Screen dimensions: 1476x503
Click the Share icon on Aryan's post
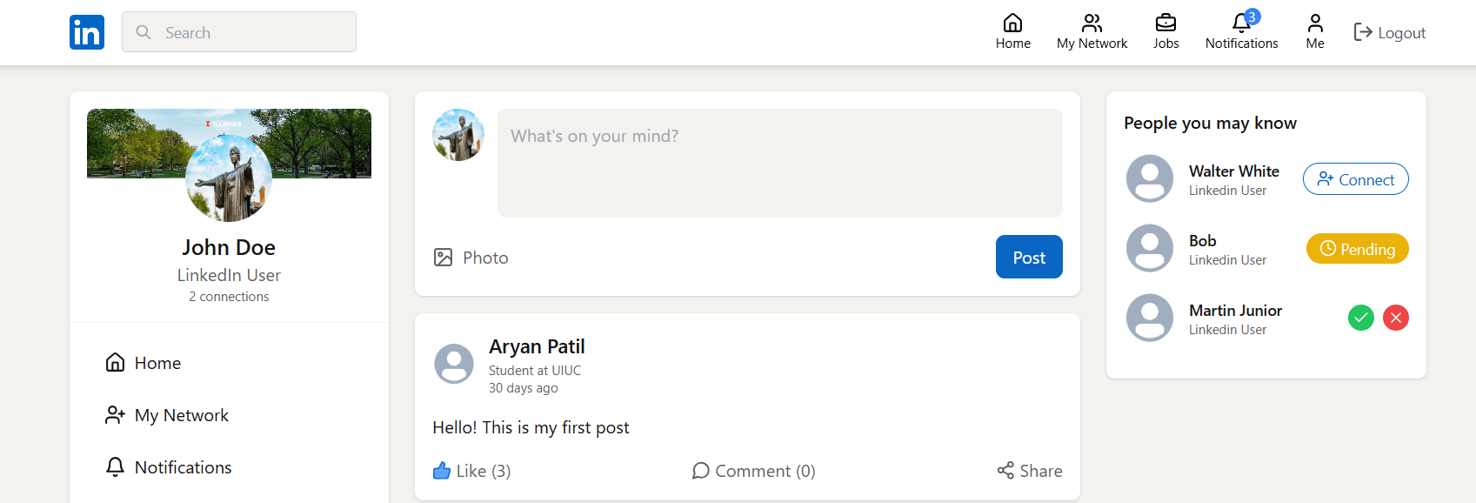pyautogui.click(x=1006, y=470)
